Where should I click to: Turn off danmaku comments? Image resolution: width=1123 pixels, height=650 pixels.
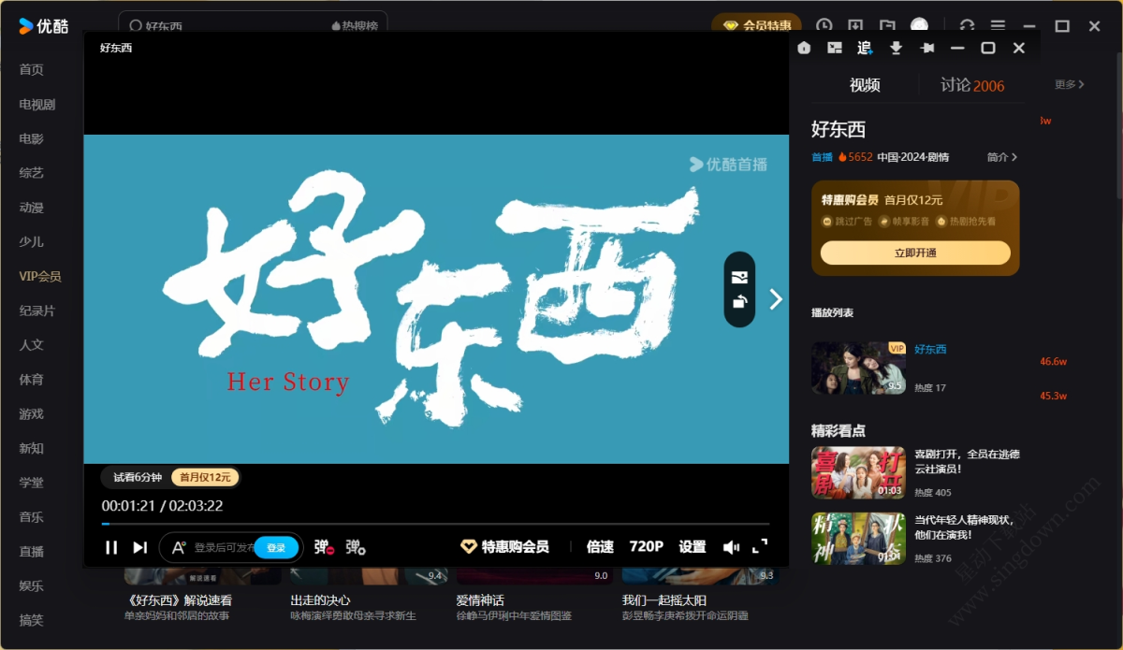[325, 547]
